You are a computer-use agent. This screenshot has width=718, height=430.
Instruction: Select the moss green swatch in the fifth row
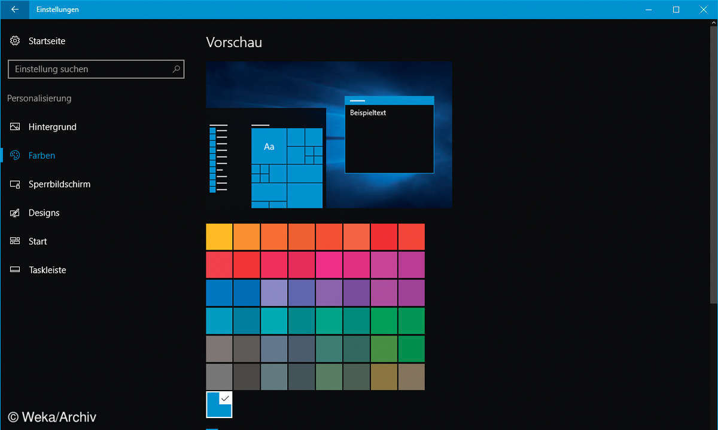pyautogui.click(x=384, y=349)
